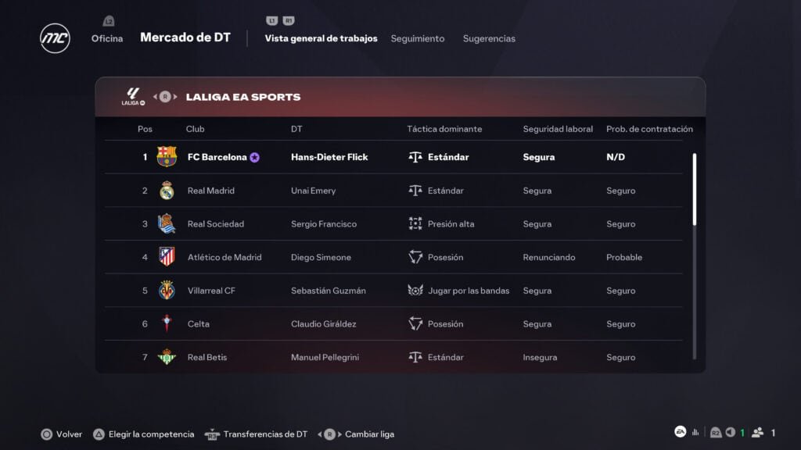Click the purple star badge beside FC Barcelona
The height and width of the screenshot is (450, 801).
coord(254,157)
